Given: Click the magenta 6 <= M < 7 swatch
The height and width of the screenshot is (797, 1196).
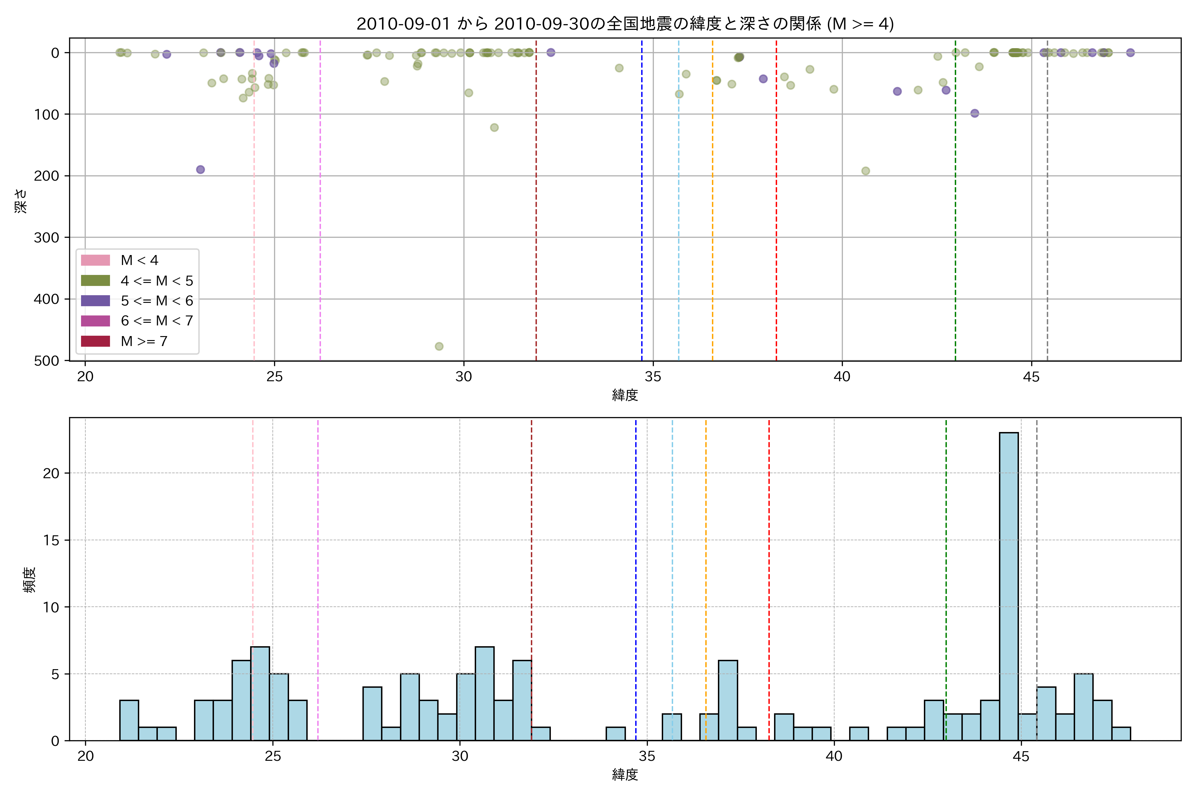Looking at the screenshot, I should pyautogui.click(x=95, y=321).
